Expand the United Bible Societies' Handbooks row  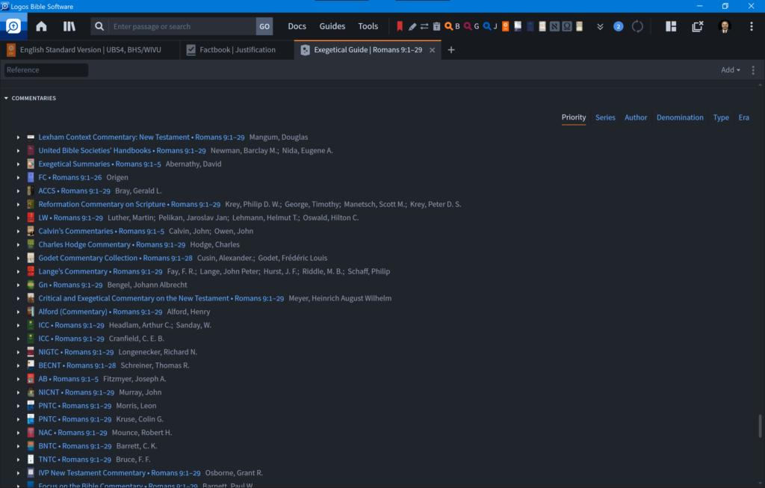point(18,151)
